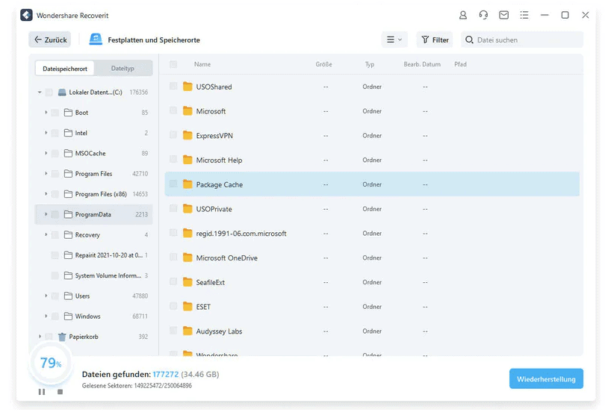Click the Datei suchen search field
This screenshot has width=608, height=415.
click(527, 40)
